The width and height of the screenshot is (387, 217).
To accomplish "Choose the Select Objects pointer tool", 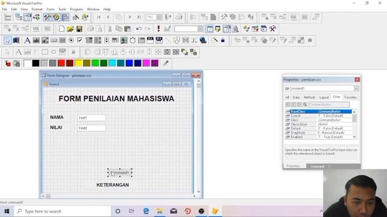I will tap(7, 40).
